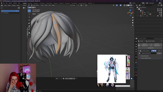This screenshot has width=163, height=92.
Task: Select wireframe viewport shading mode
Action: (127, 5)
